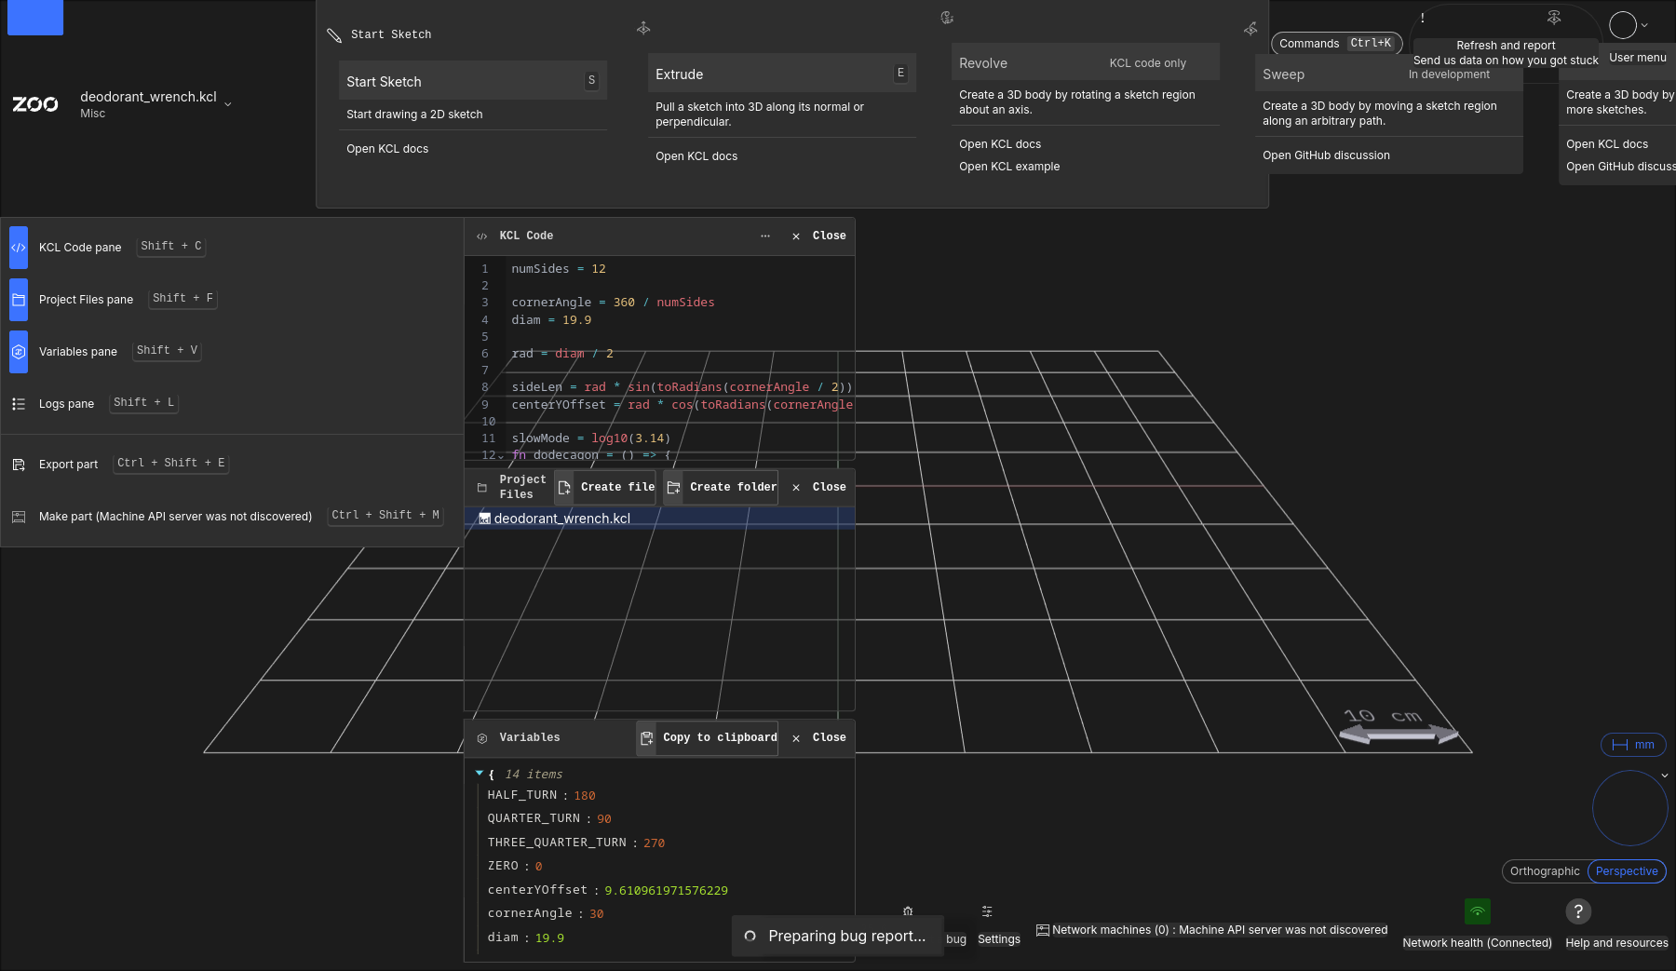1676x971 pixels.
Task: Click the bug report icon
Action: (908, 911)
